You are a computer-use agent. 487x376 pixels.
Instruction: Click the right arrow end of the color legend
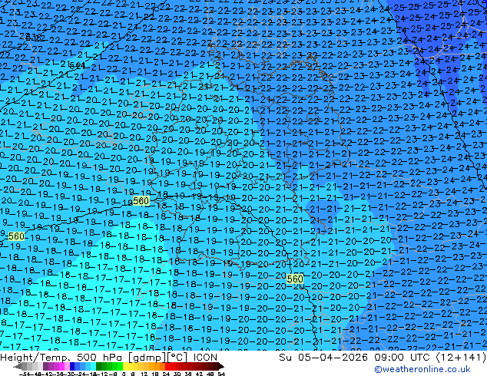point(220,367)
